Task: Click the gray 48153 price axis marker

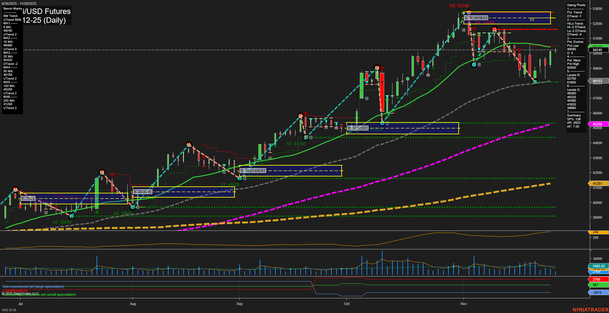Action: click(597, 81)
